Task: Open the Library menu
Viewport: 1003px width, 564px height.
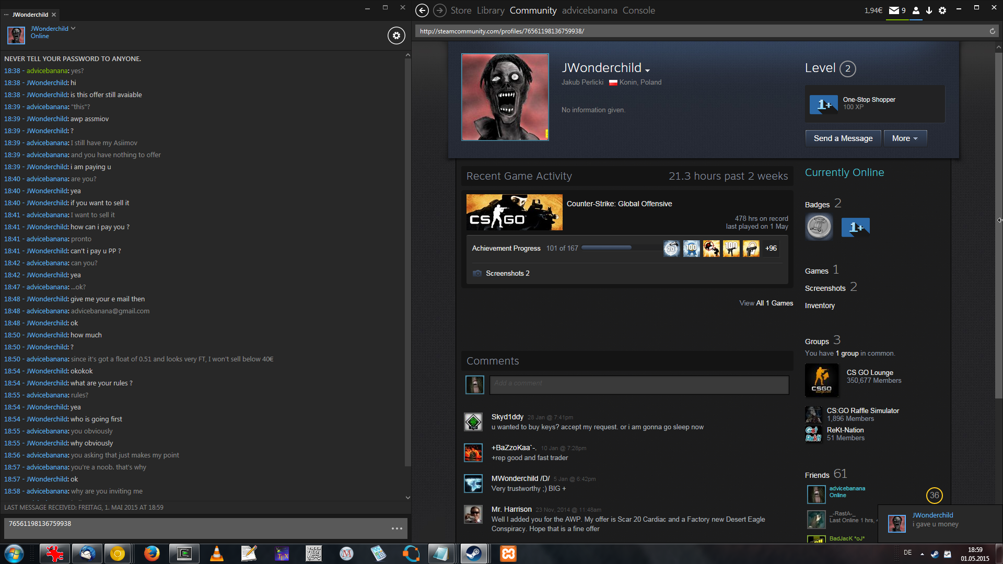Action: (490, 10)
